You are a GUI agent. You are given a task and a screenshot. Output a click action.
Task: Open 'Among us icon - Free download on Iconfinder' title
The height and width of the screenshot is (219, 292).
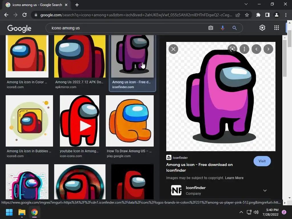[199, 167]
